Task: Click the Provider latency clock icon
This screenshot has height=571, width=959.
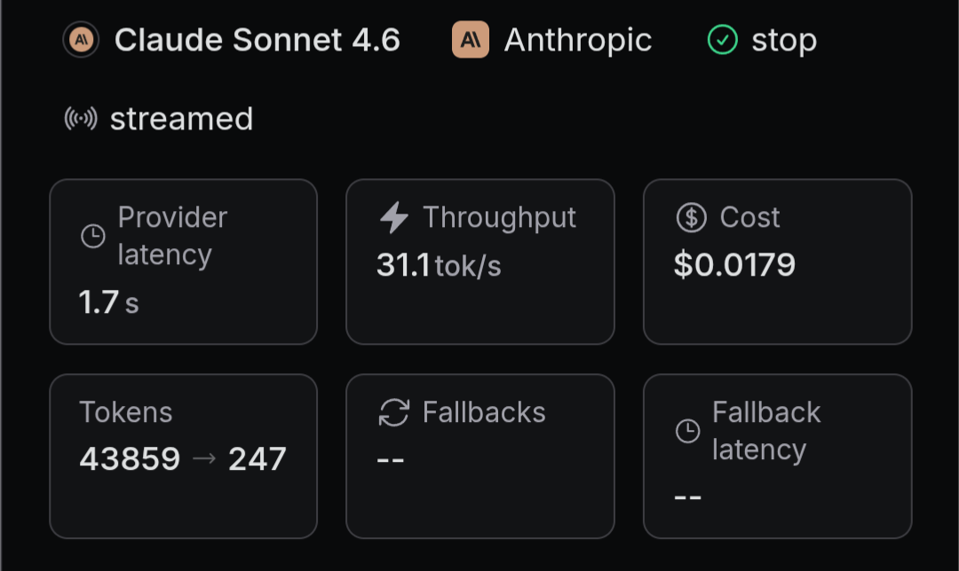Action: tap(93, 236)
